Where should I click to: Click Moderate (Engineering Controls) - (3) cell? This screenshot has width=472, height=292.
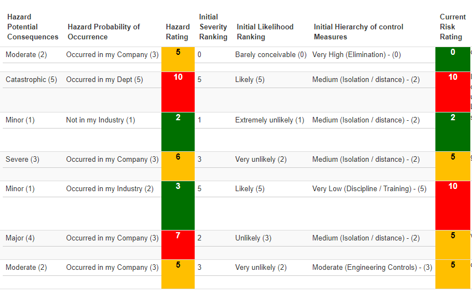pyautogui.click(x=372, y=268)
